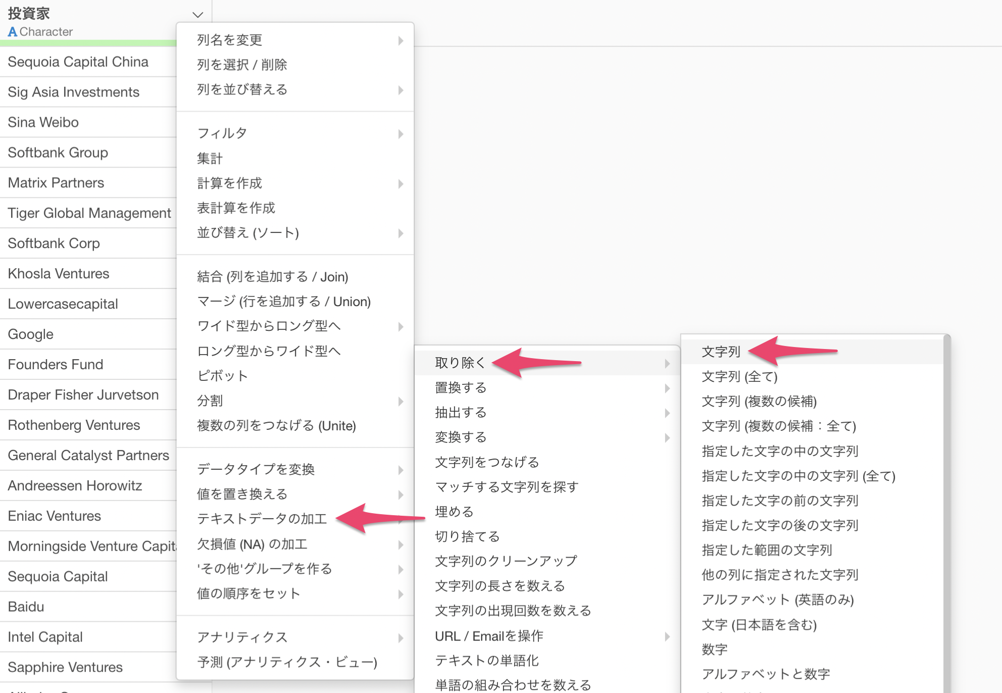This screenshot has width=1002, height=693.
Task: Choose 文字列 (全て) option
Action: pyautogui.click(x=739, y=376)
